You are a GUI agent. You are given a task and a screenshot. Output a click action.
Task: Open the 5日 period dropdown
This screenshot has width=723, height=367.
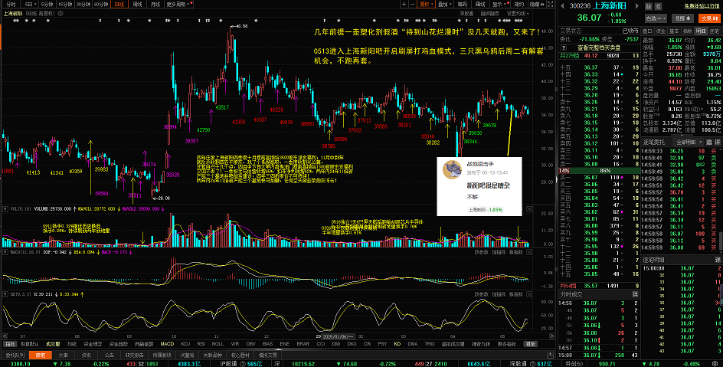[30, 4]
